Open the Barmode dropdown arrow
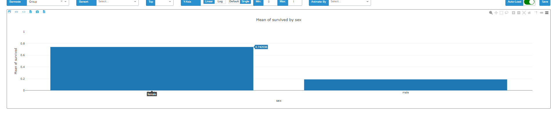This screenshot has width=551, height=122. click(x=66, y=2)
